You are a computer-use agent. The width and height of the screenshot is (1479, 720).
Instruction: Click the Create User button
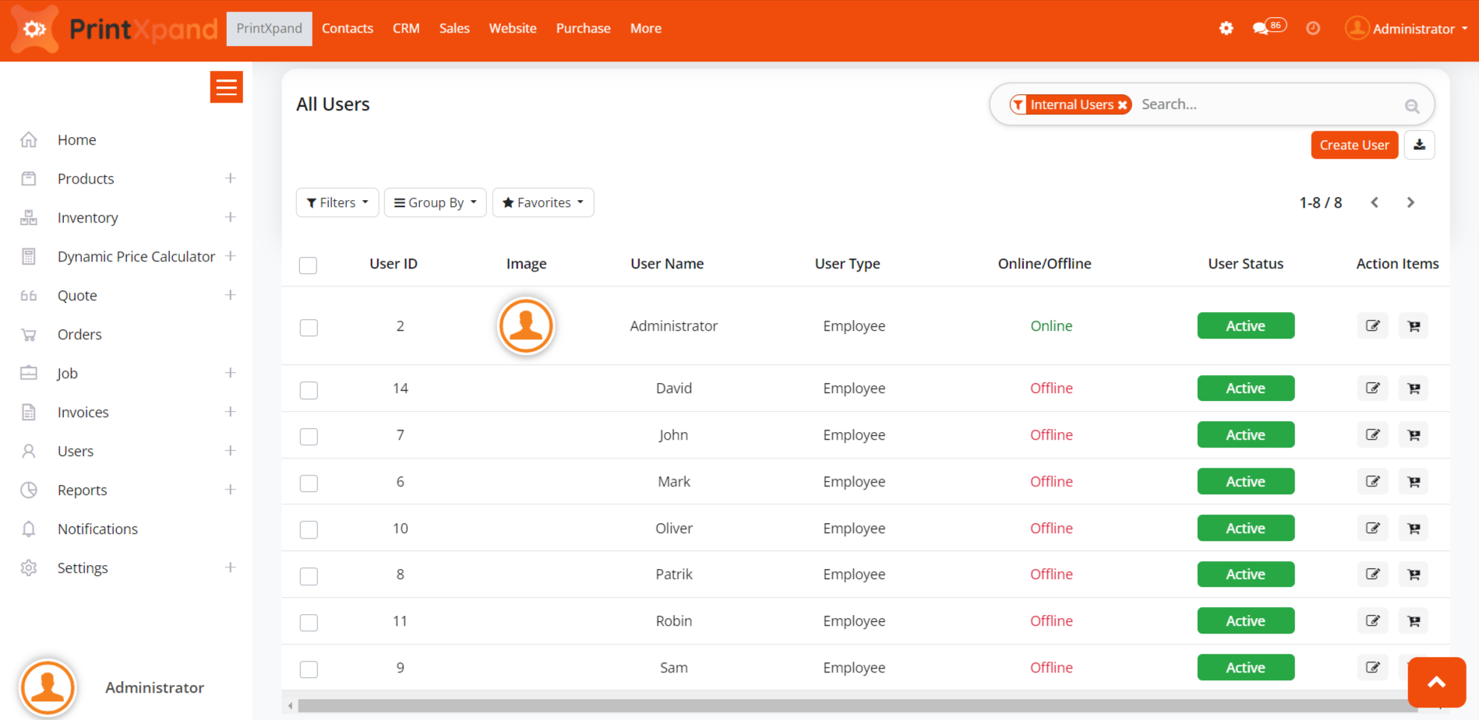pyautogui.click(x=1354, y=145)
